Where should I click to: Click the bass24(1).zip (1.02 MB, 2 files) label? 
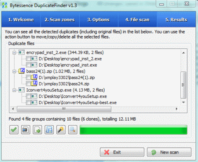coord(56,71)
